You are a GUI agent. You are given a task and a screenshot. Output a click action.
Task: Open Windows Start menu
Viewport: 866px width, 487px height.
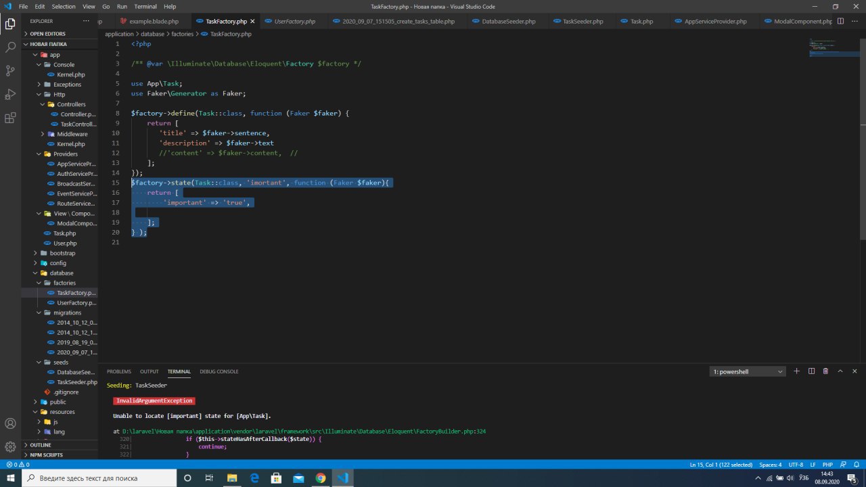click(11, 478)
